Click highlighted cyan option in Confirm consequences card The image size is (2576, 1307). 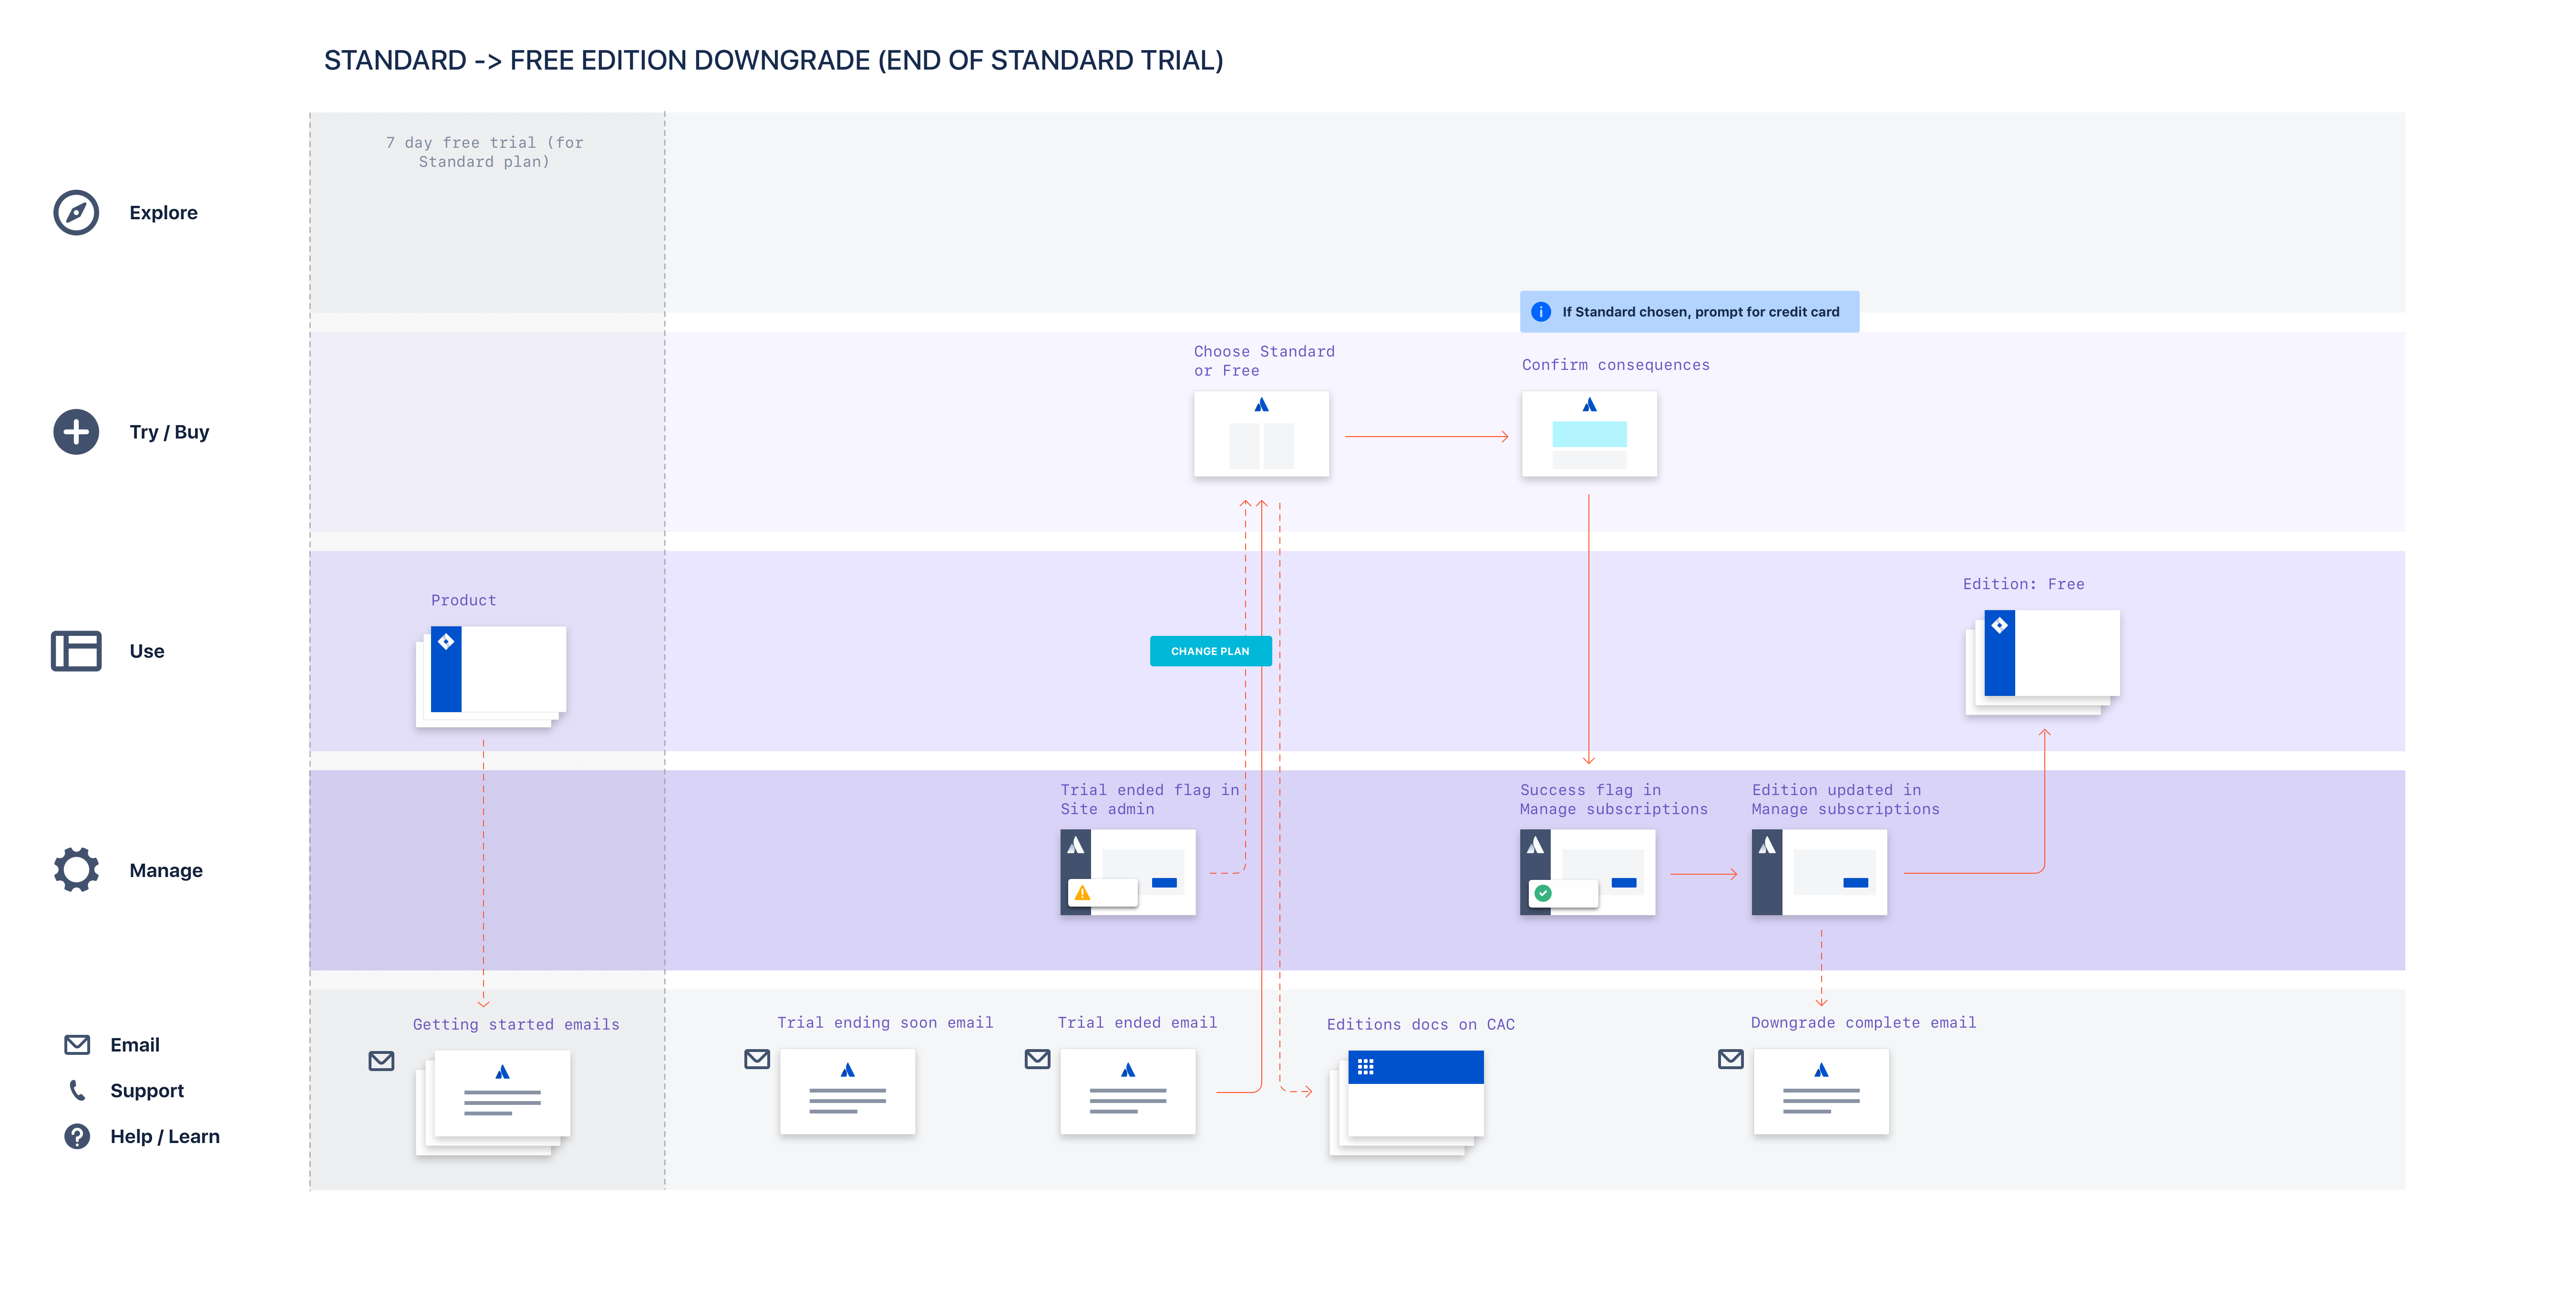1589,434
